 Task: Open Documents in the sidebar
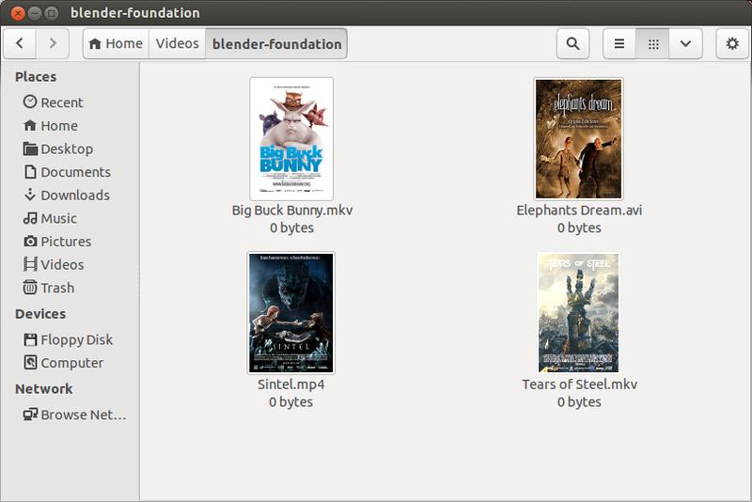[x=70, y=172]
